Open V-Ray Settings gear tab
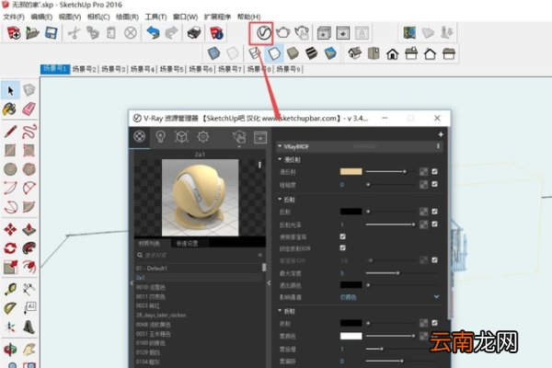Image resolution: width=552 pixels, height=368 pixels. tap(203, 137)
